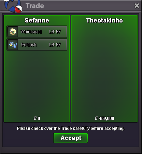Click the Pokedollar symbol beside Sefanne's 0

(35, 118)
